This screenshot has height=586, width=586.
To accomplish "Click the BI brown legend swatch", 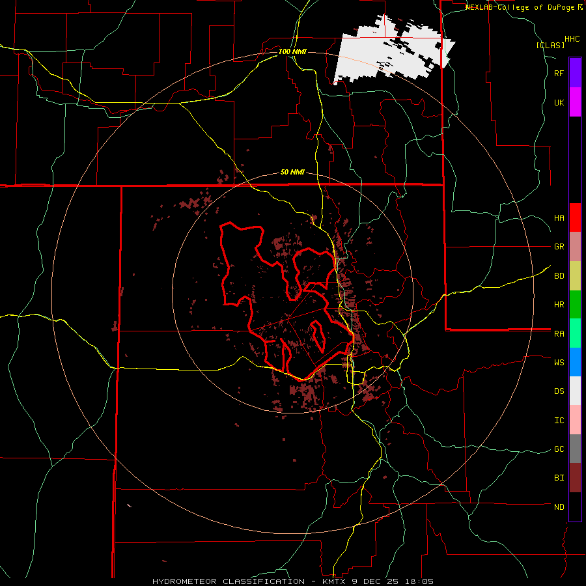I will 575,478.
